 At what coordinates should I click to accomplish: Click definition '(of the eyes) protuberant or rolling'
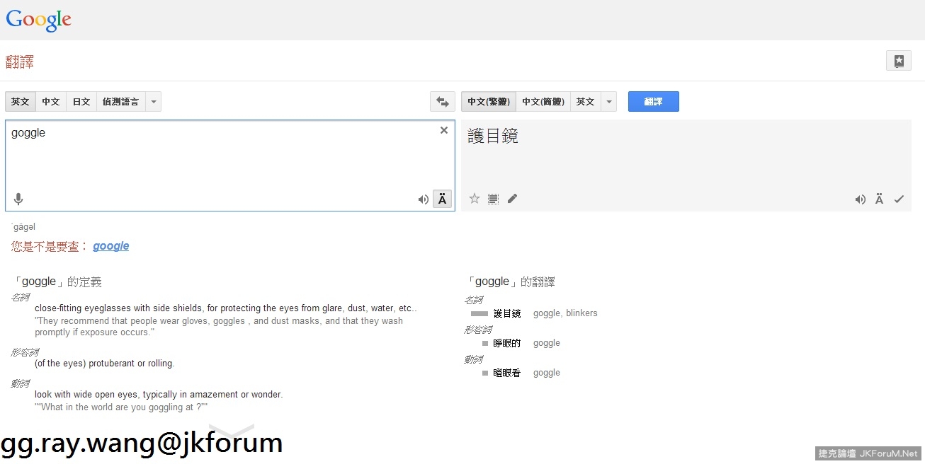104,364
